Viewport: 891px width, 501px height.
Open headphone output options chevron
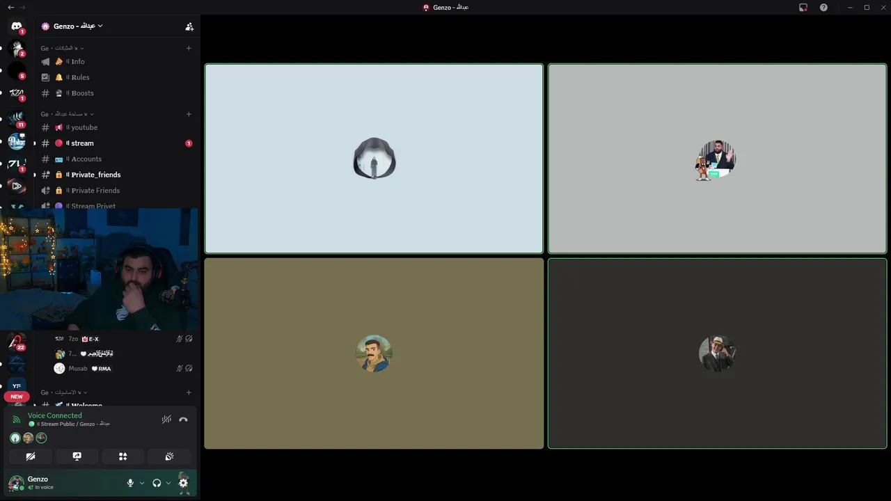click(x=168, y=483)
